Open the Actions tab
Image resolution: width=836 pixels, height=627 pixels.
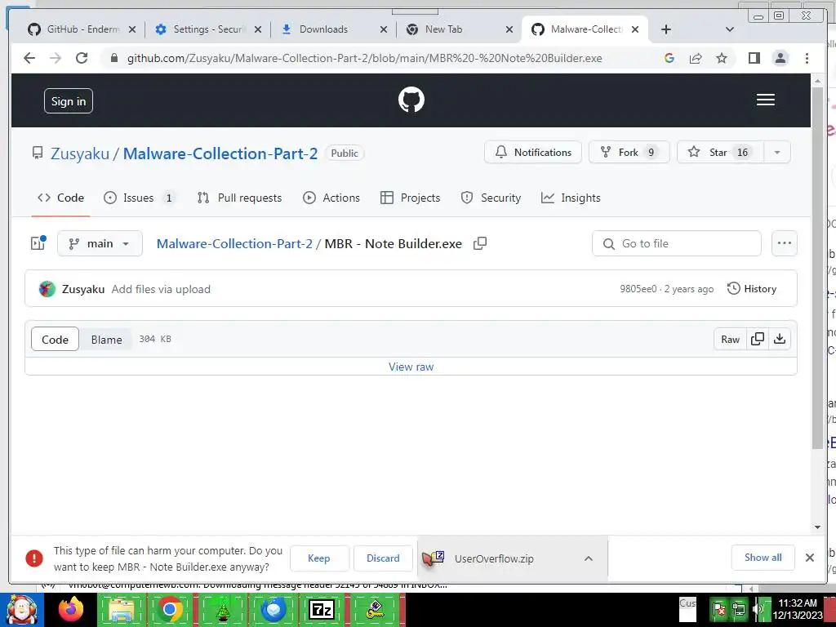331,198
